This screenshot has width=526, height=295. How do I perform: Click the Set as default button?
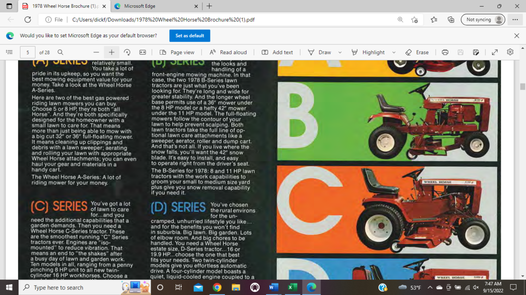pyautogui.click(x=190, y=35)
